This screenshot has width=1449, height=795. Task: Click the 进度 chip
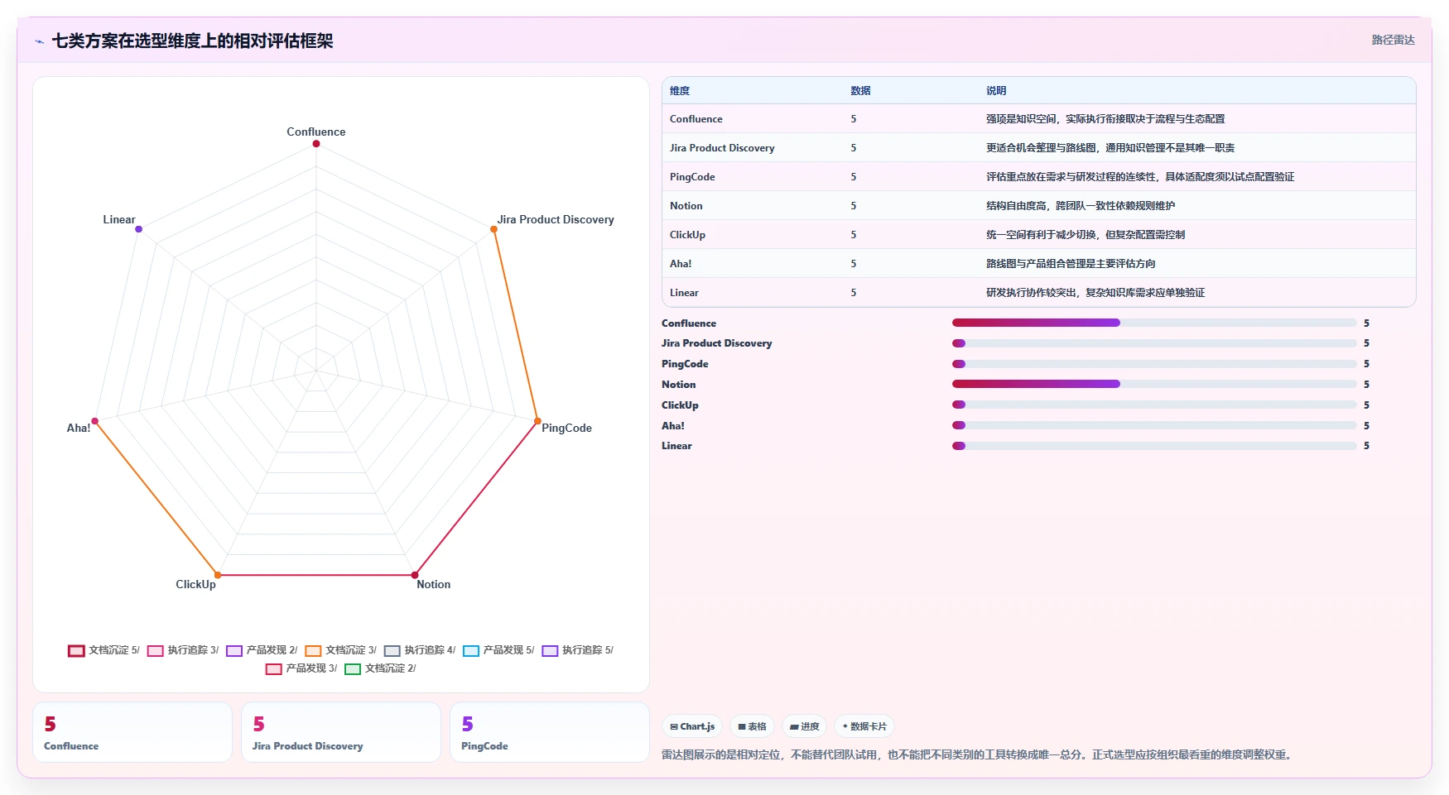tap(804, 726)
